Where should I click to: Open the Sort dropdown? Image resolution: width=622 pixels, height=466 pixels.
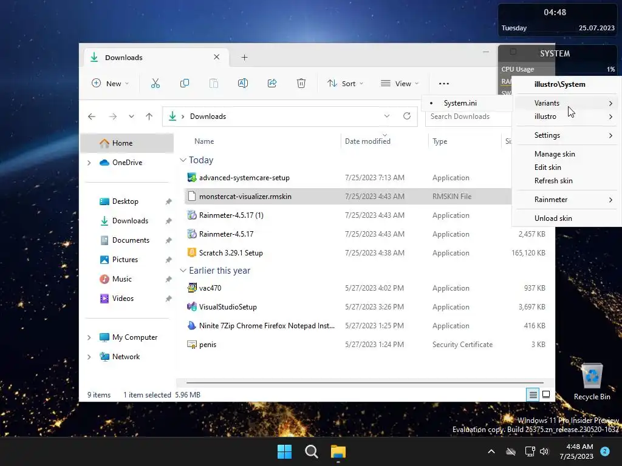coord(345,83)
